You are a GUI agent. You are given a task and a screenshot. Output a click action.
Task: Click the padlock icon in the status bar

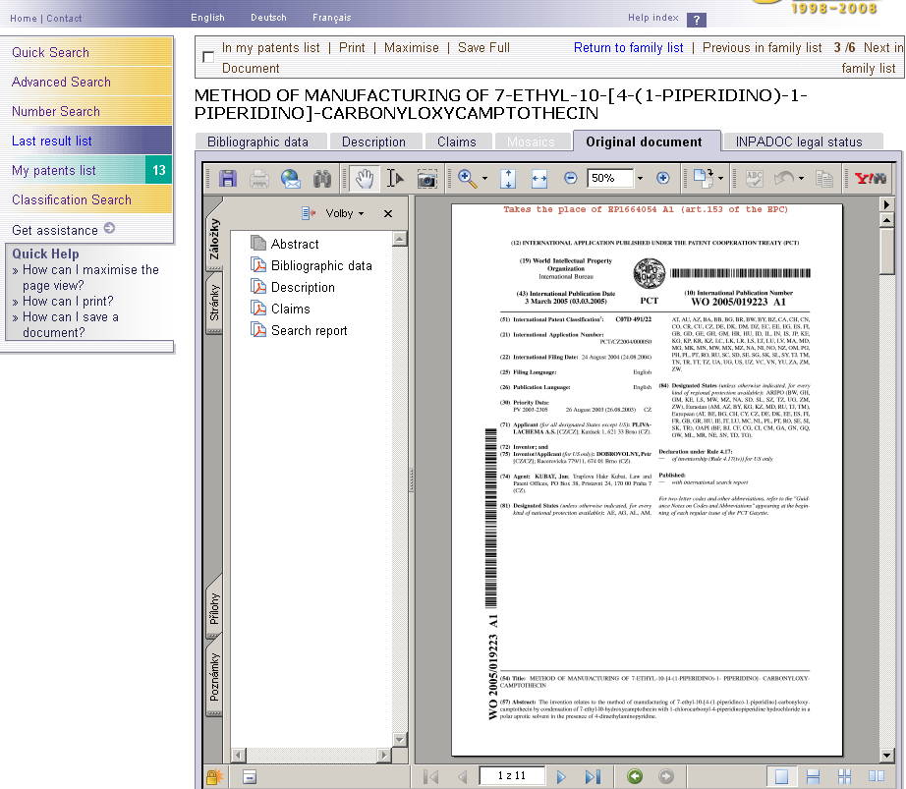click(214, 777)
